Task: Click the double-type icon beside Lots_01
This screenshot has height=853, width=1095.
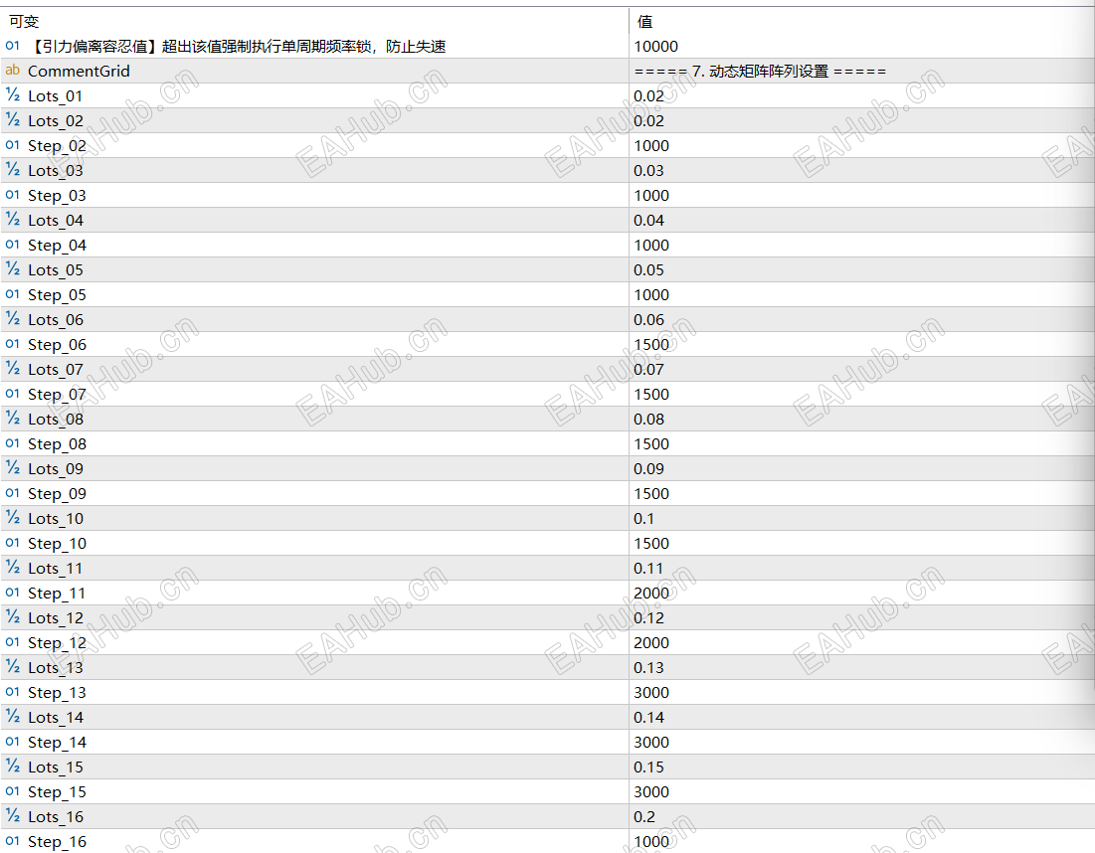Action: 13,94
